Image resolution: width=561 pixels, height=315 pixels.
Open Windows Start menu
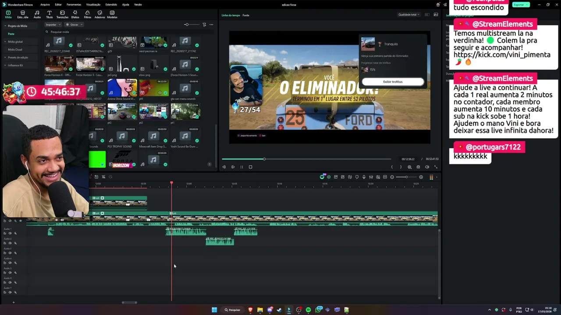[214, 310]
